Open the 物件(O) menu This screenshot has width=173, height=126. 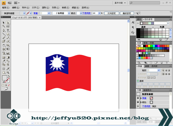[x=26, y=8]
